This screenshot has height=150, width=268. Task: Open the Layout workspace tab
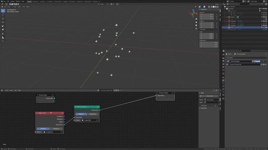(x=29, y=2)
